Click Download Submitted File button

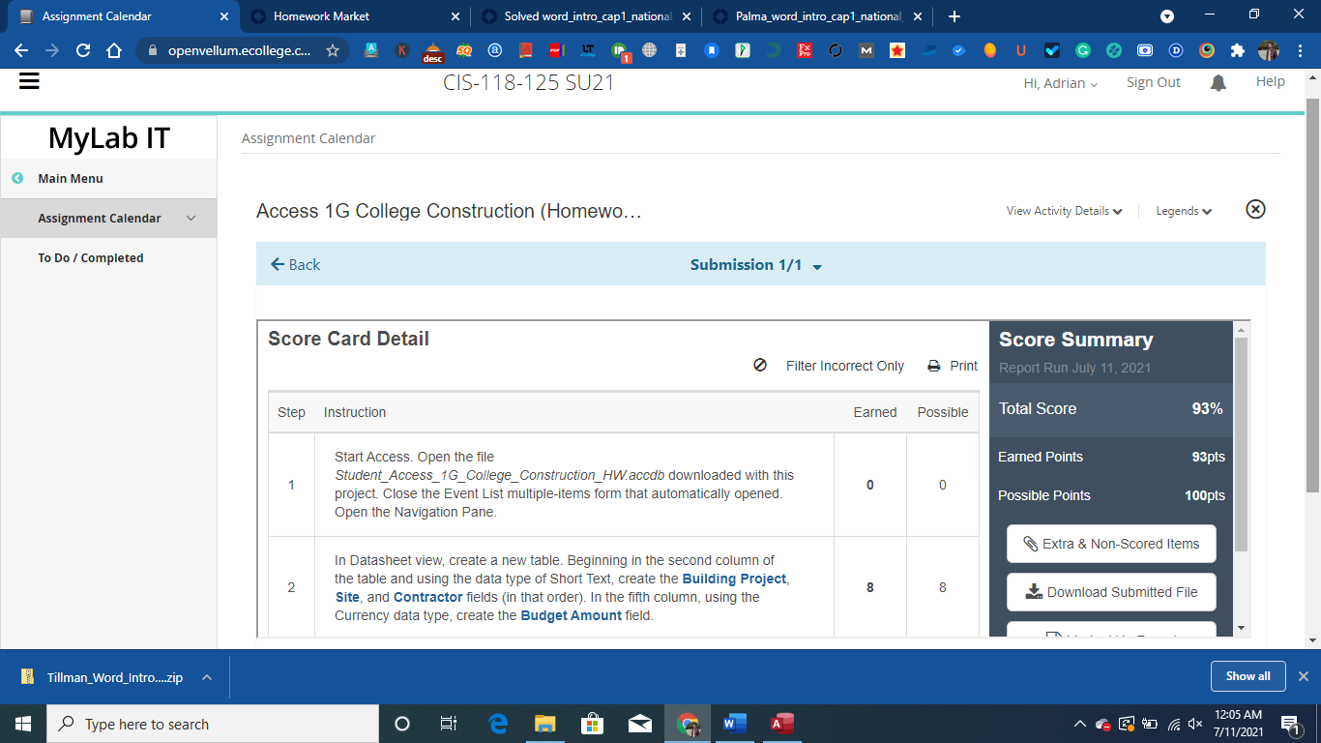point(1111,592)
